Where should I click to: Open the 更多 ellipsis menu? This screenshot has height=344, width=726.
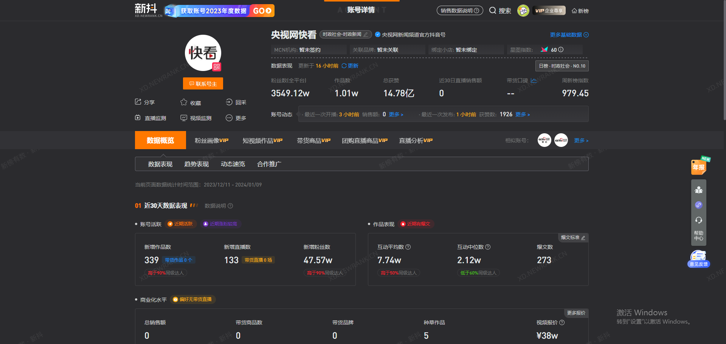tap(229, 118)
